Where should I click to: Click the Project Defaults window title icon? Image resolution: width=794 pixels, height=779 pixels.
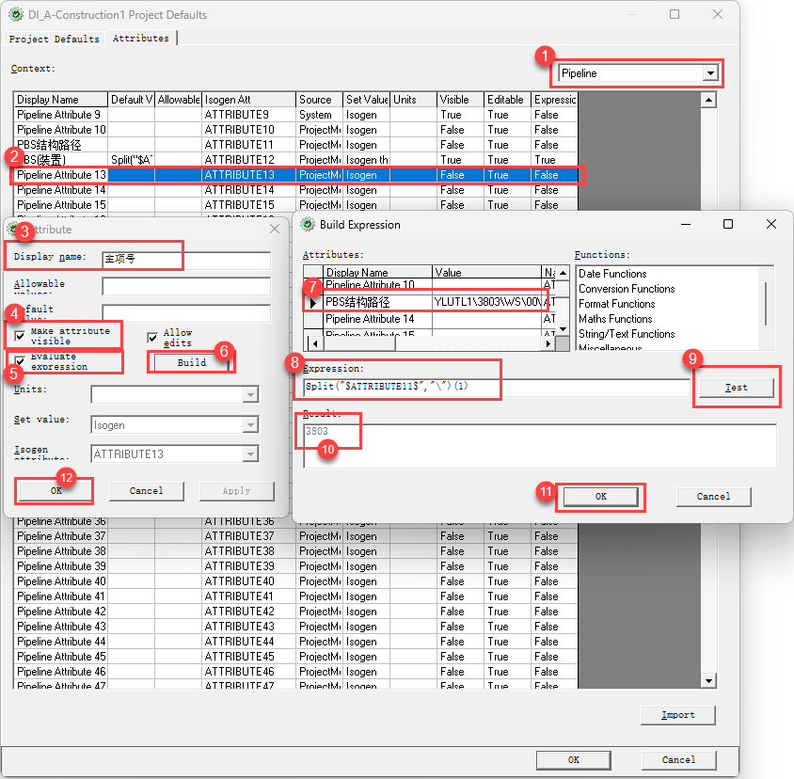16,15
